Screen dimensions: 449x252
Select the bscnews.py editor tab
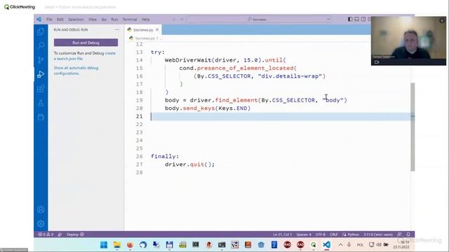[143, 29]
